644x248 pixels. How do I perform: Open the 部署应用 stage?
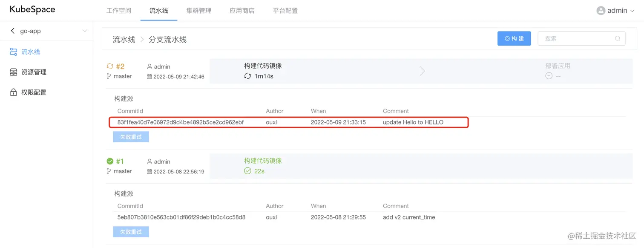click(x=558, y=66)
